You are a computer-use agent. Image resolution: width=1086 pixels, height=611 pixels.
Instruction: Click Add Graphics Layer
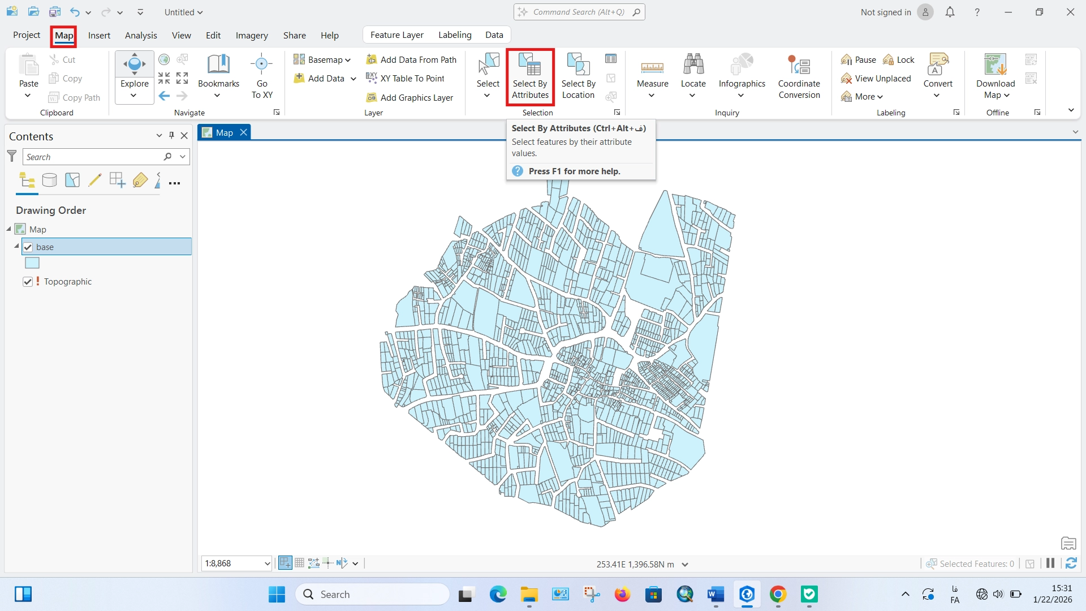[x=410, y=97]
